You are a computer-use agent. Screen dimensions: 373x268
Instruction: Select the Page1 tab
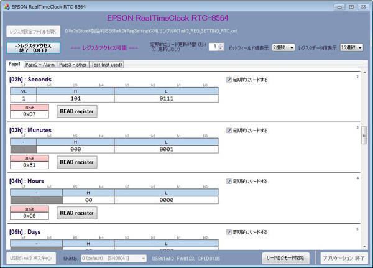point(15,64)
